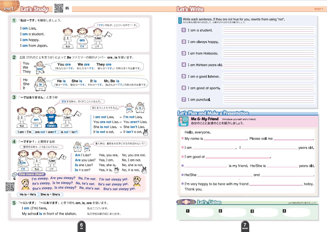Select the Let's Write heading

click(190, 9)
